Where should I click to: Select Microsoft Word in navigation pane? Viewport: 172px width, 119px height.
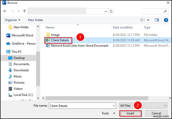(x=20, y=35)
